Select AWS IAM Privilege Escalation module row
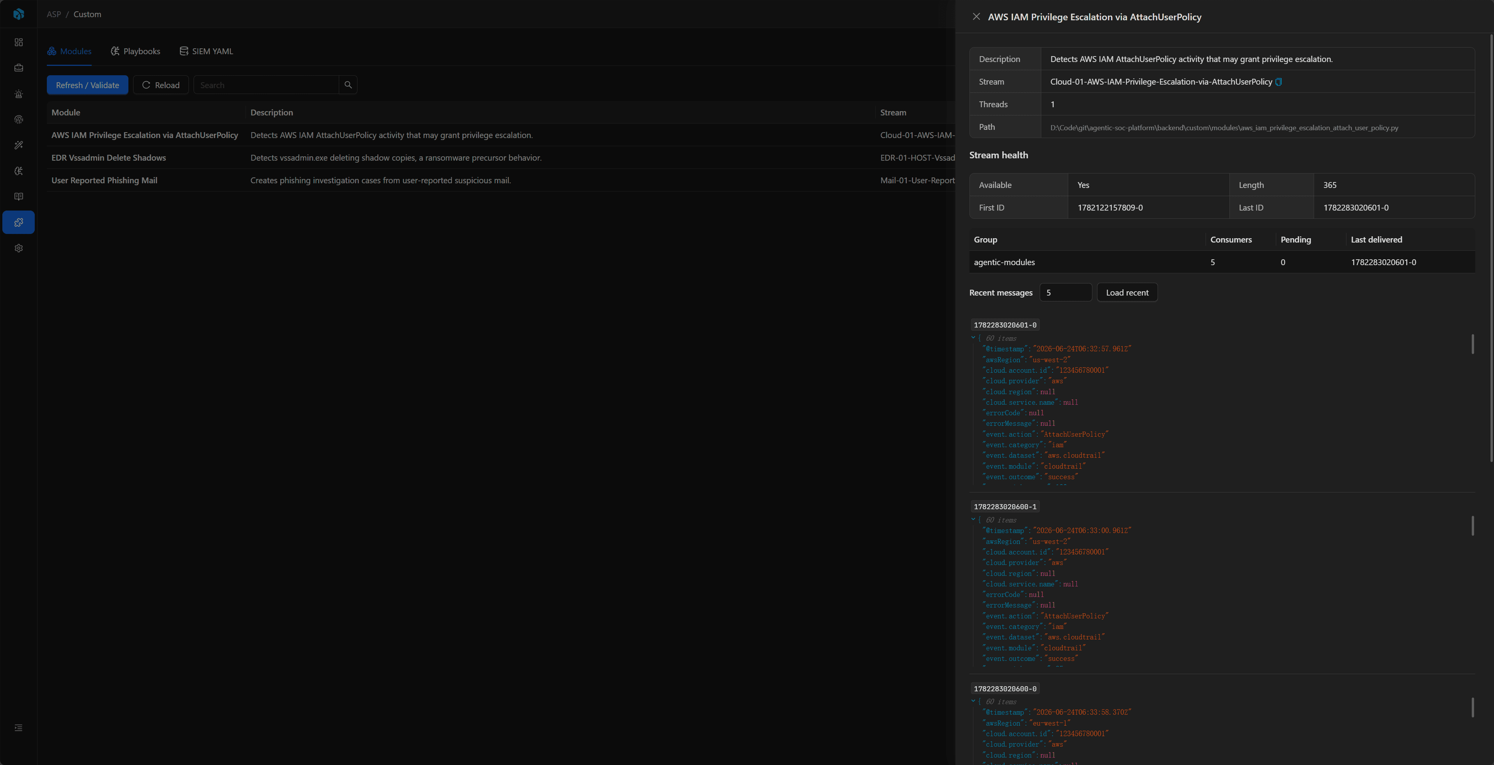This screenshot has width=1494, height=765. tap(500, 135)
